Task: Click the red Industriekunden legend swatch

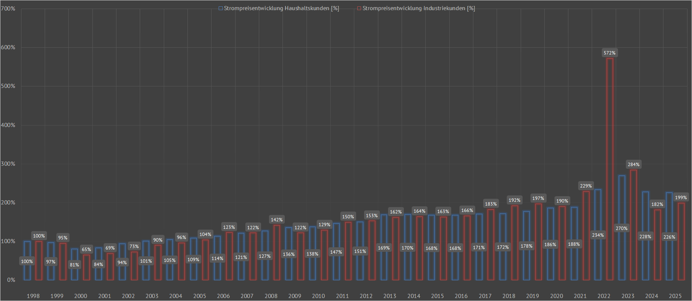Action: pos(359,8)
